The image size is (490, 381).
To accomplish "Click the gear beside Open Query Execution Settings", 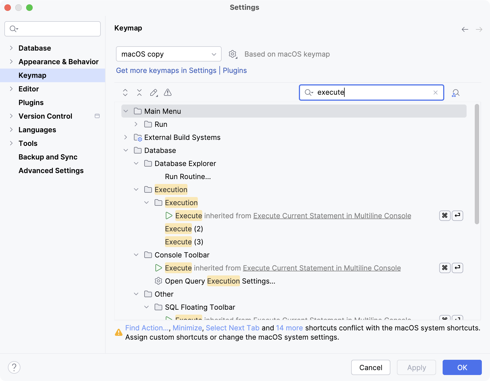I will tap(158, 281).
